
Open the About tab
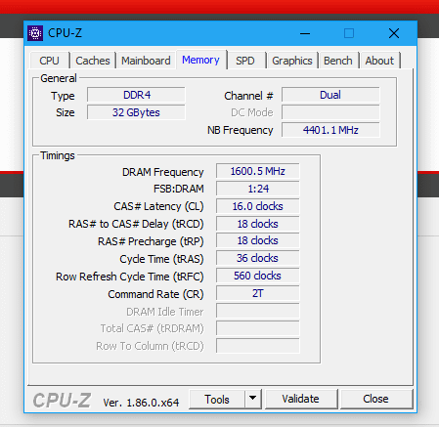(x=379, y=61)
